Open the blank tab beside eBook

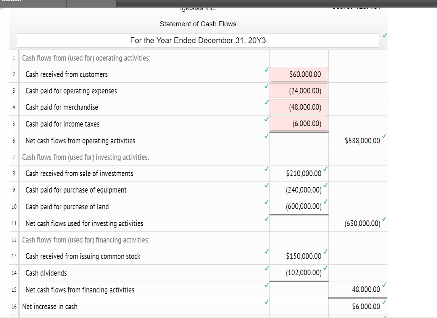coord(91,3)
